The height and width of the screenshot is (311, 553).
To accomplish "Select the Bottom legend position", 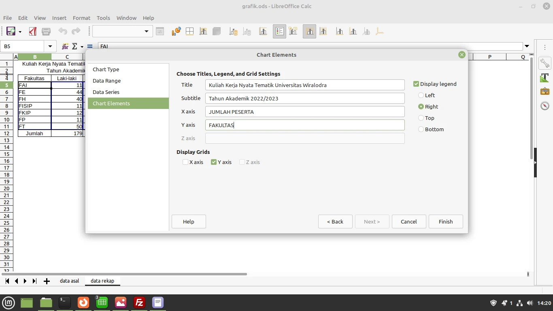I will coord(421,129).
